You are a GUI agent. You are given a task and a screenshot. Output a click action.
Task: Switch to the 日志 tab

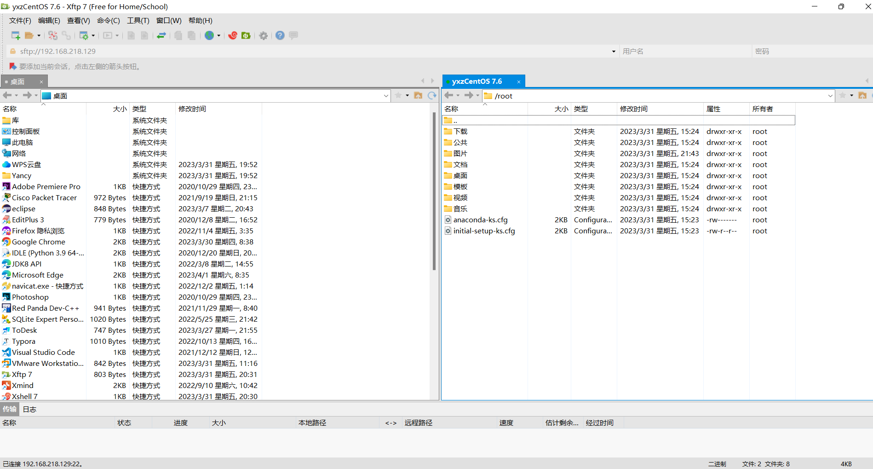pyautogui.click(x=29, y=409)
